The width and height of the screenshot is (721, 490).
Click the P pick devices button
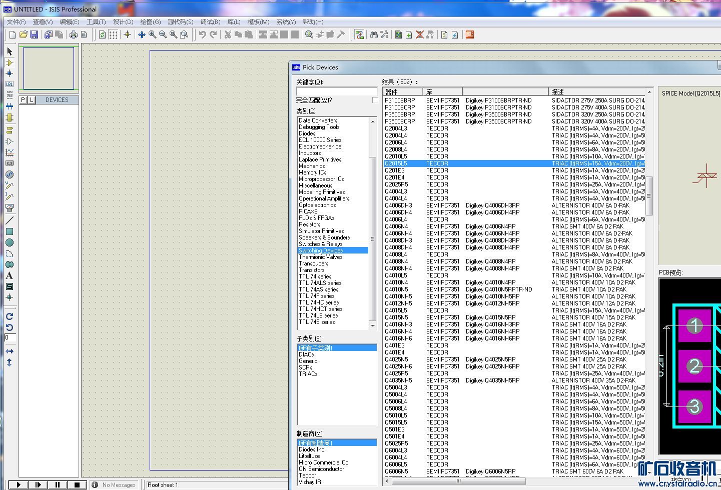(x=23, y=100)
